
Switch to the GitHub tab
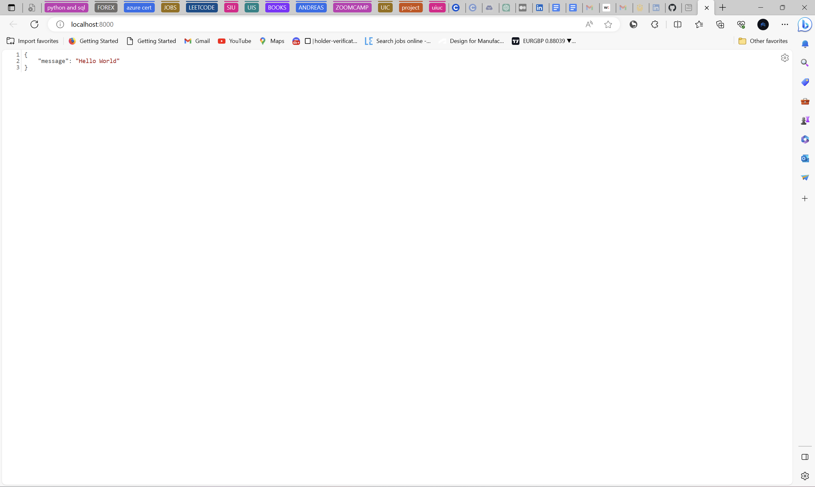[x=673, y=8]
